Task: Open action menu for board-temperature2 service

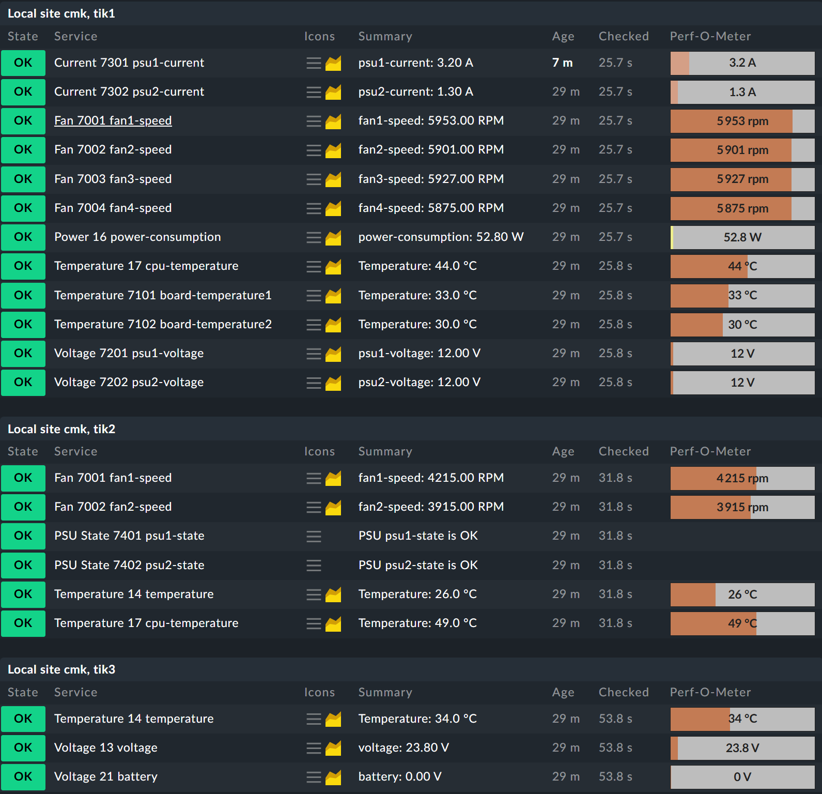Action: [x=313, y=325]
